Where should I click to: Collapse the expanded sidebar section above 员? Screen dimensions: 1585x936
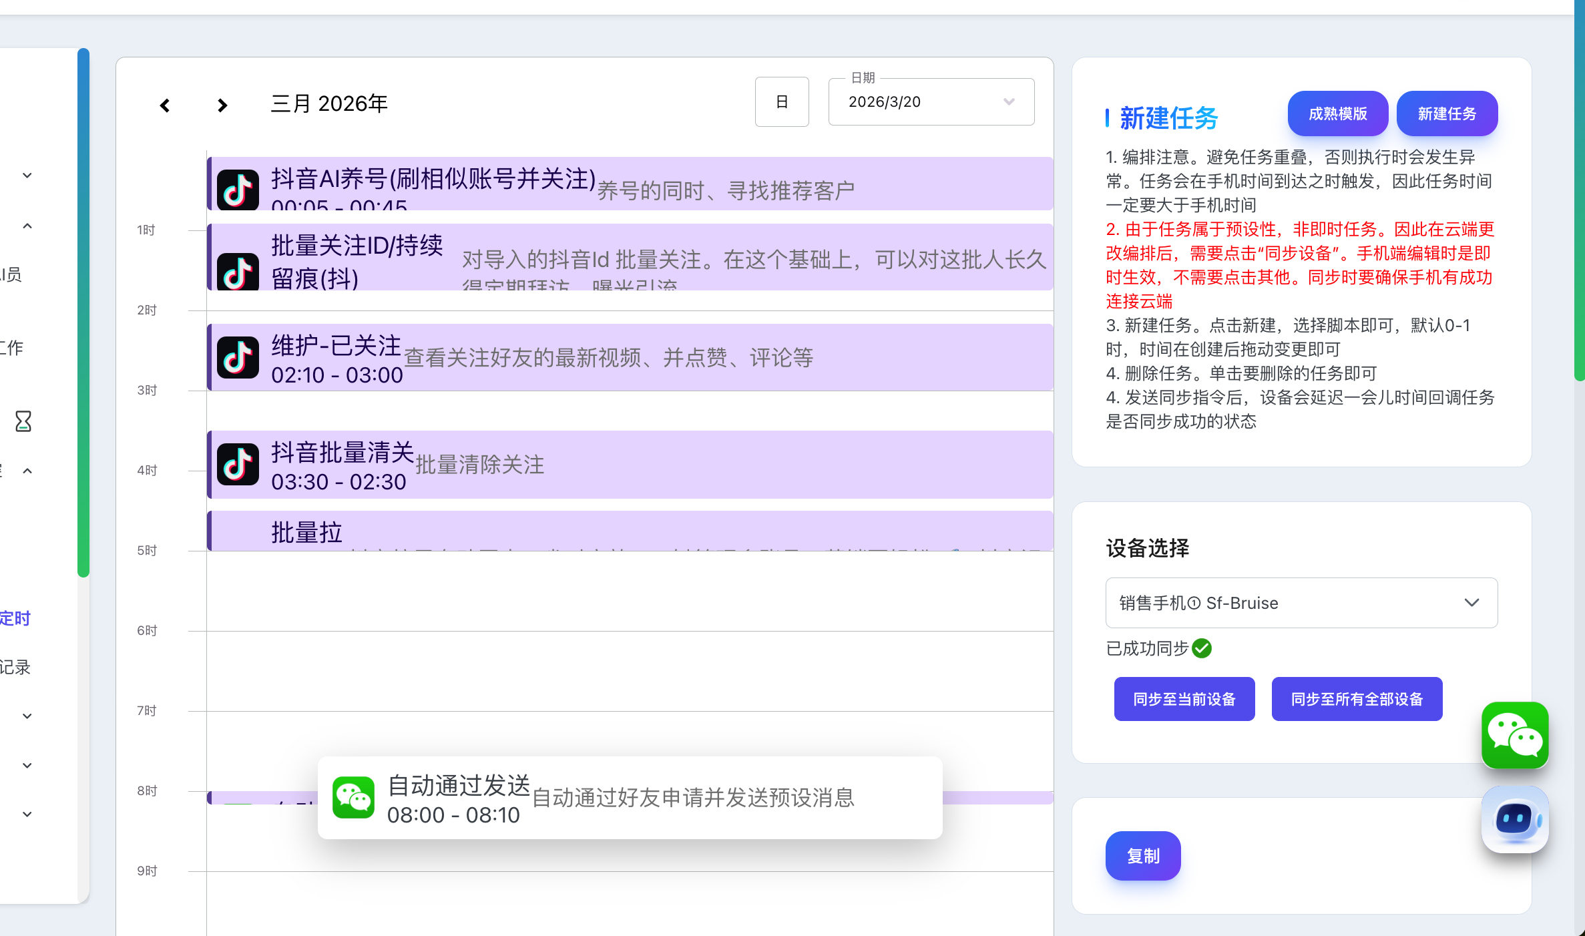pyautogui.click(x=27, y=226)
